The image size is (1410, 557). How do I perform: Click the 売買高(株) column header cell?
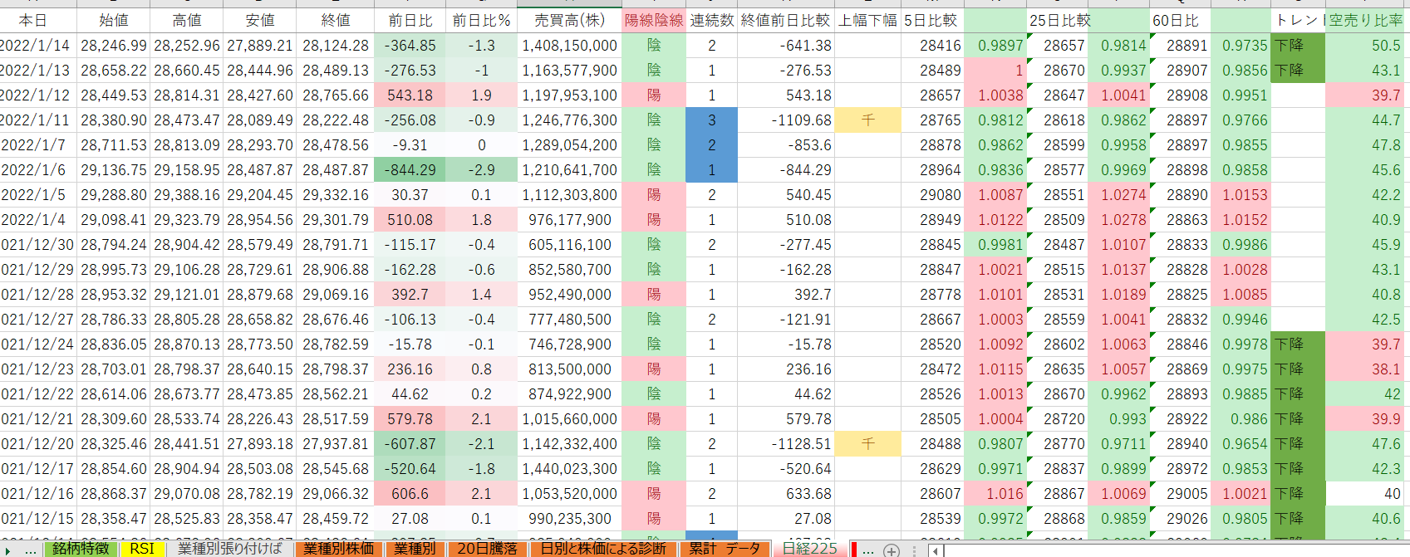coord(569,20)
